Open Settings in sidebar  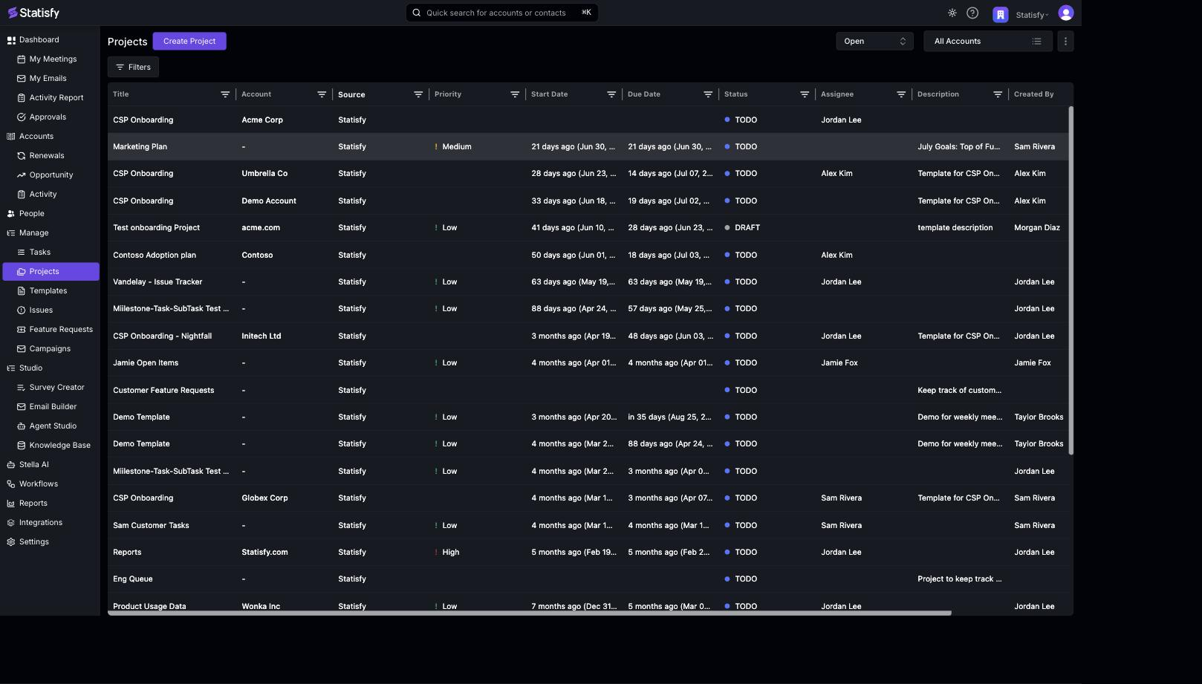[x=33, y=541]
